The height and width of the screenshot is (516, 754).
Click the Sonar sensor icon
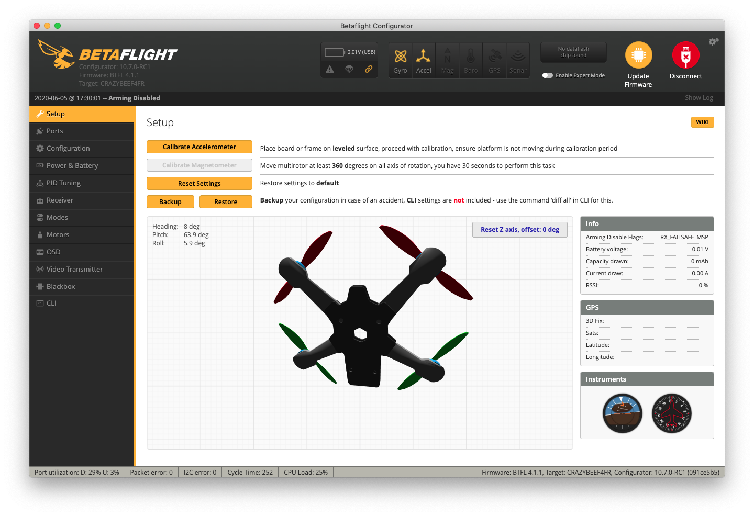[518, 61]
